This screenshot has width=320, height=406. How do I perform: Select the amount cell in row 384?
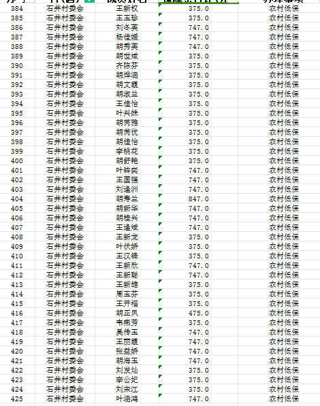[x=198, y=9]
